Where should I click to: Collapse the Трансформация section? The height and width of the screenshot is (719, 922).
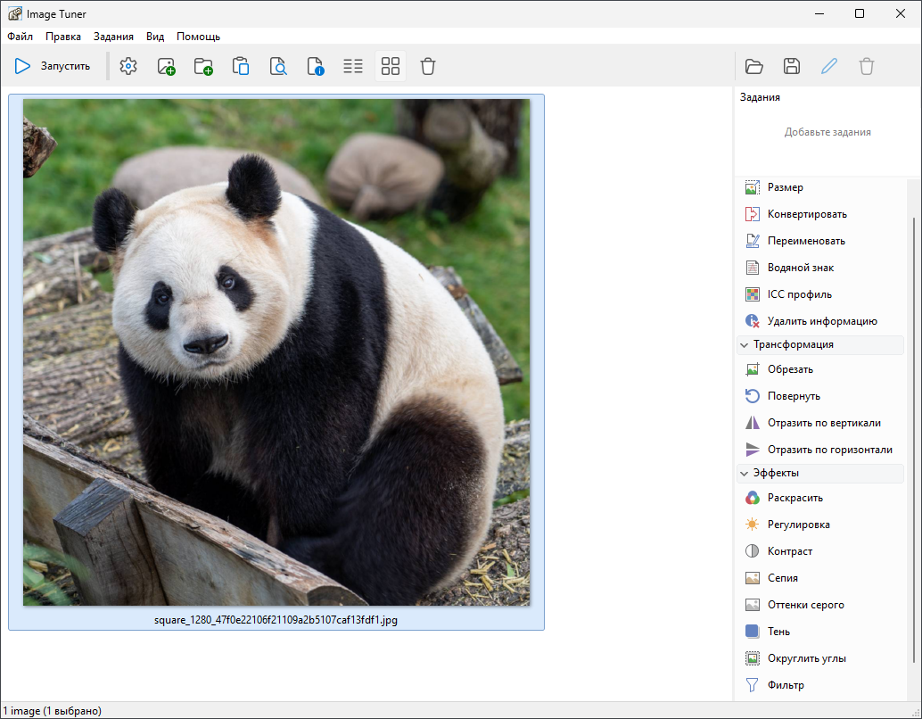click(x=744, y=344)
